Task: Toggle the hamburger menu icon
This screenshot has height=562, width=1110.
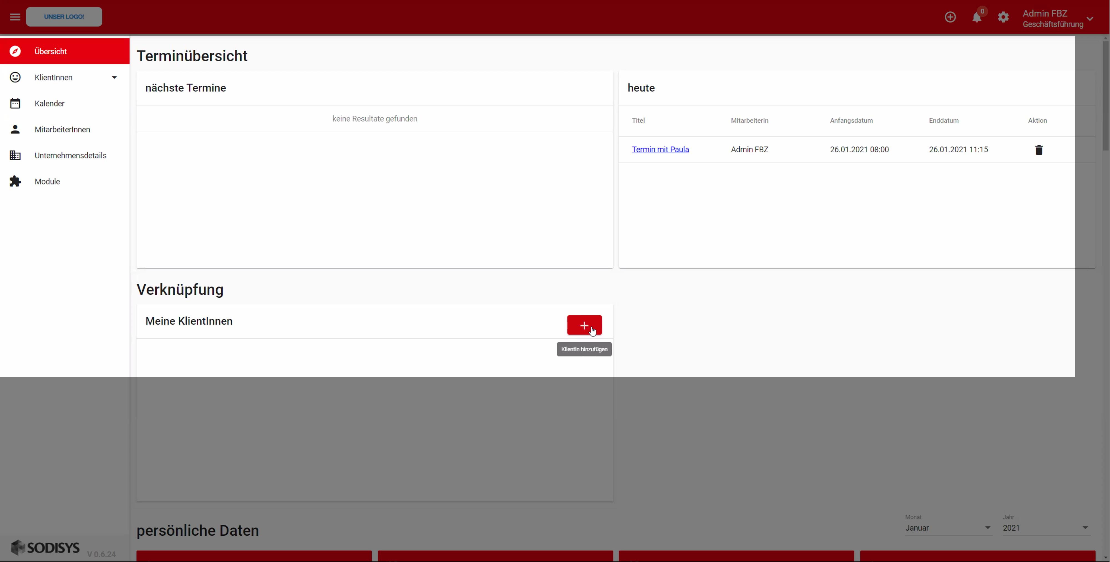Action: point(15,17)
